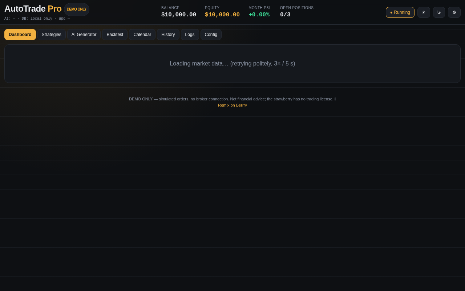Toggle the Running status button
This screenshot has width=465, height=291.
pos(400,12)
